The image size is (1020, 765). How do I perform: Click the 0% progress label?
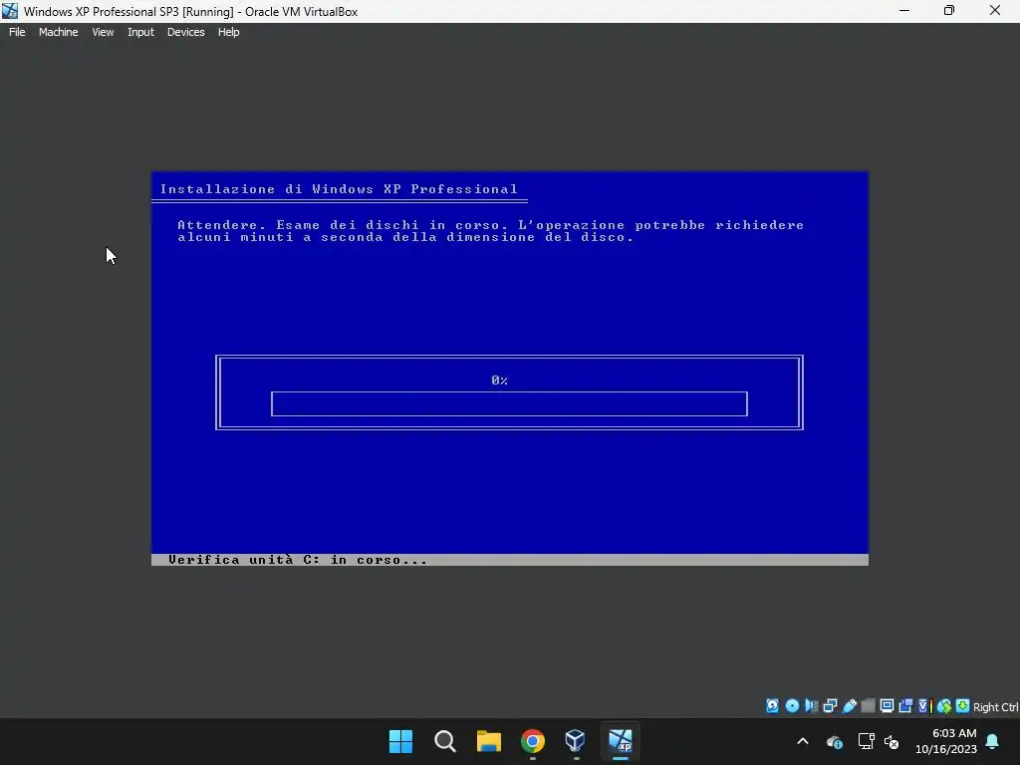(500, 380)
